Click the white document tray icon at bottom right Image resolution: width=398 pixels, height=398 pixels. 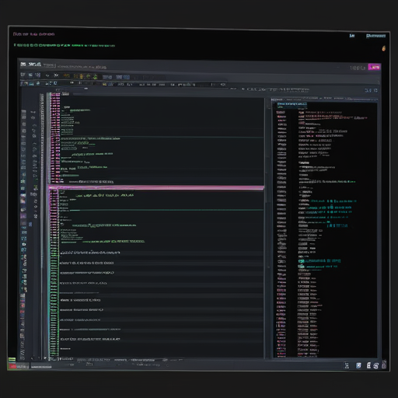point(368,365)
